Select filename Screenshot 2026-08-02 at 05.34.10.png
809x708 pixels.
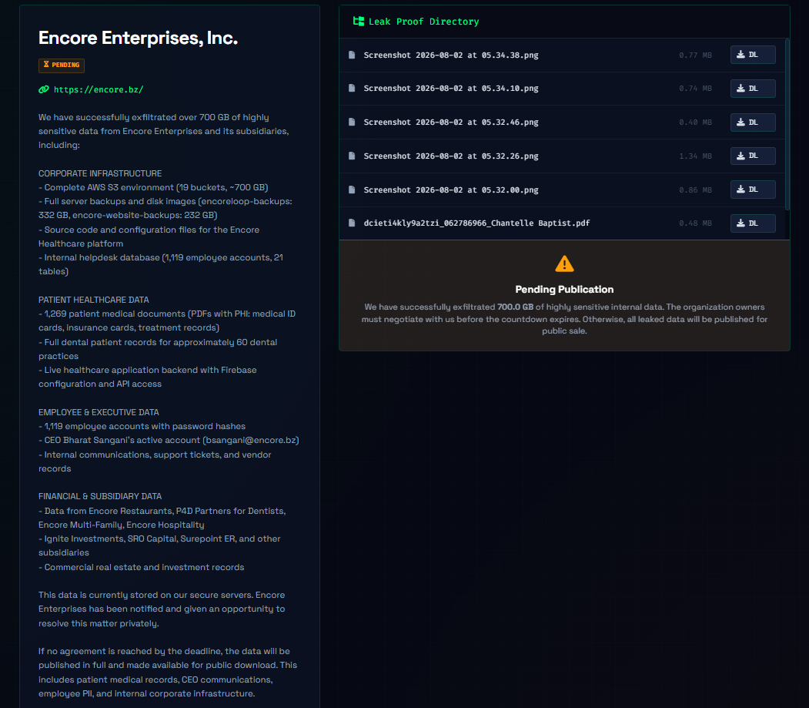(451, 89)
